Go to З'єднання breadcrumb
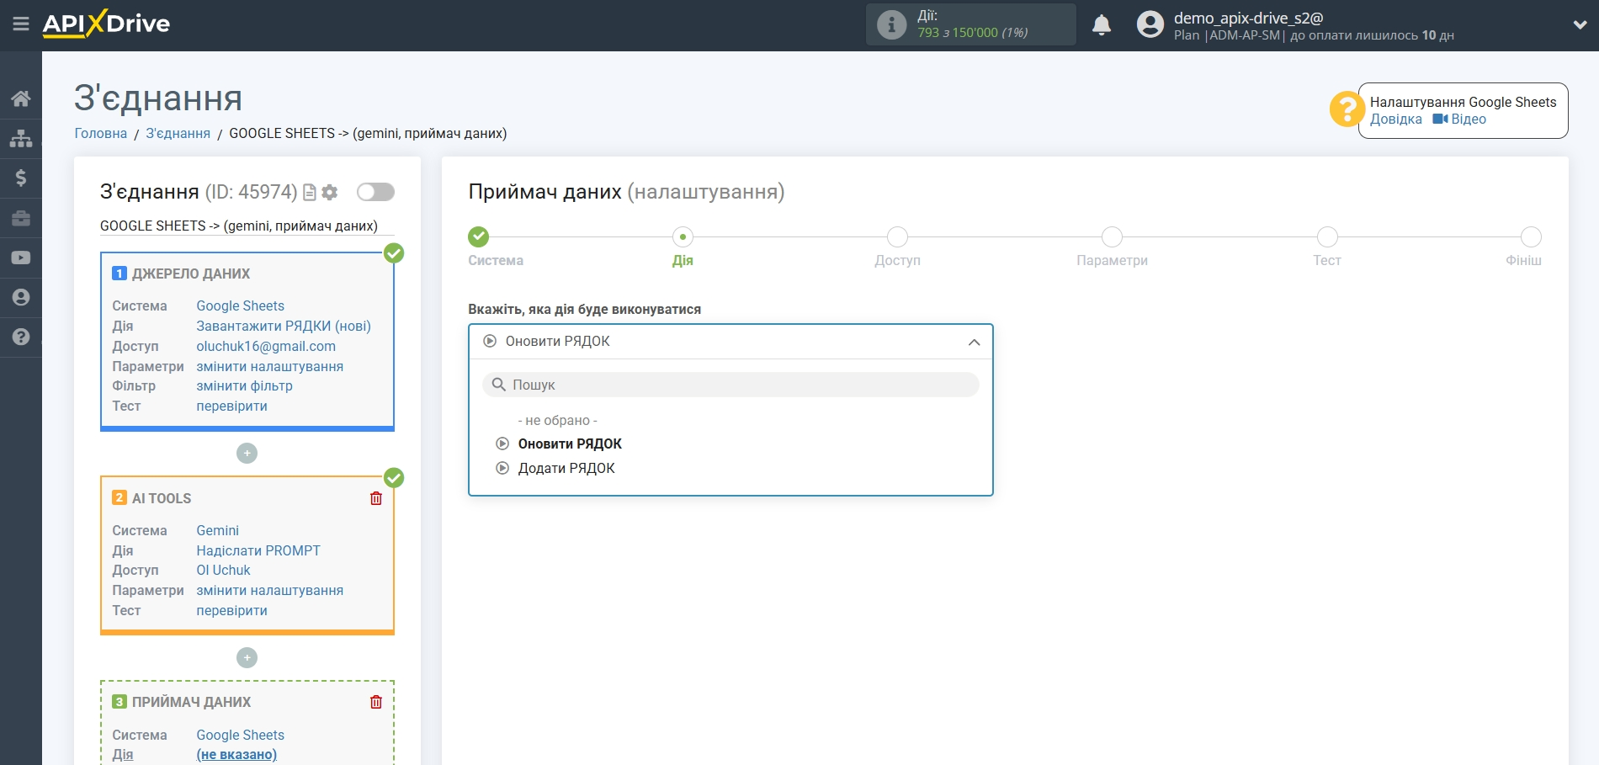 click(178, 133)
